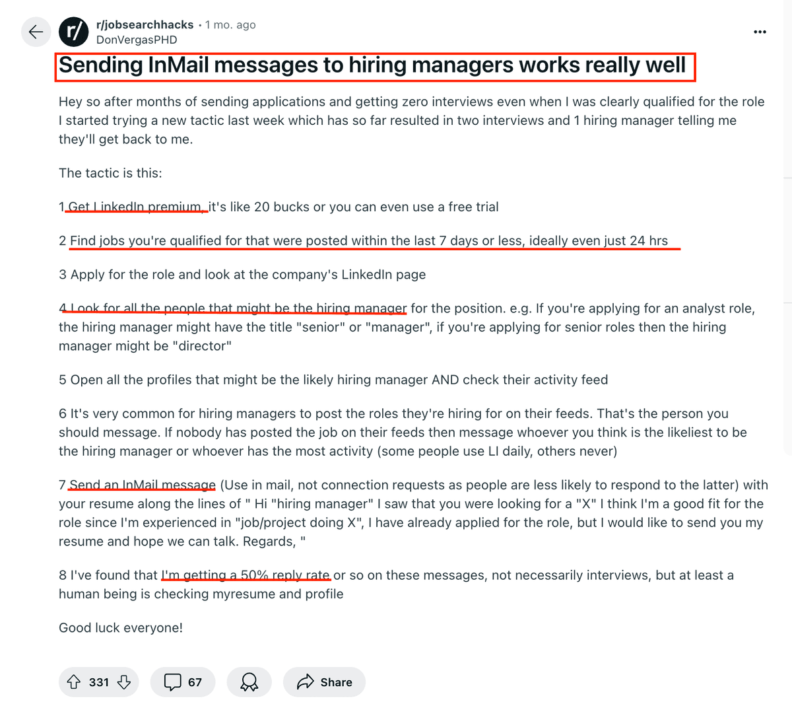The width and height of the screenshot is (792, 704).
Task: Open the r/jobsearchhacks community page
Action: pos(144,24)
